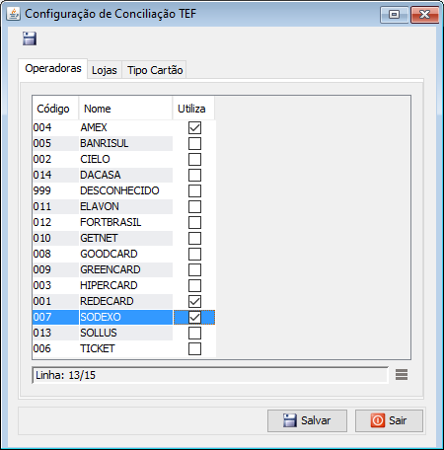Click the GREENCARD name cell
The image size is (444, 450).
point(126,269)
